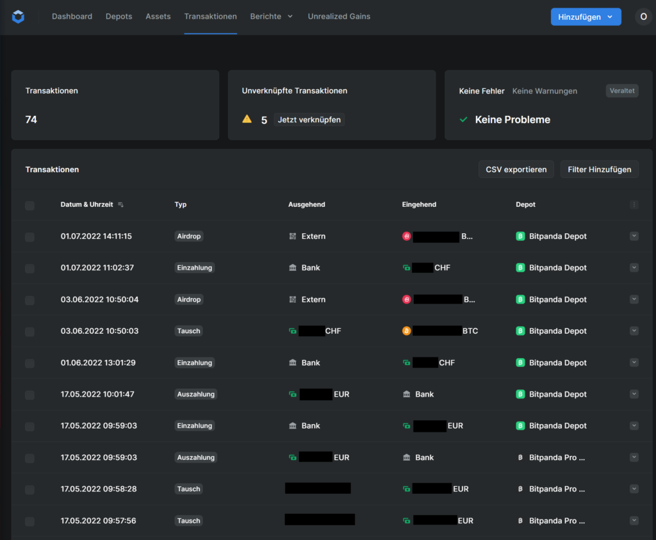Select checkbox for 01.07.2022 14:11:15 transaction
The height and width of the screenshot is (540, 656).
pos(29,237)
